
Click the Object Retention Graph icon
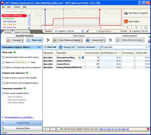coord(118,40)
